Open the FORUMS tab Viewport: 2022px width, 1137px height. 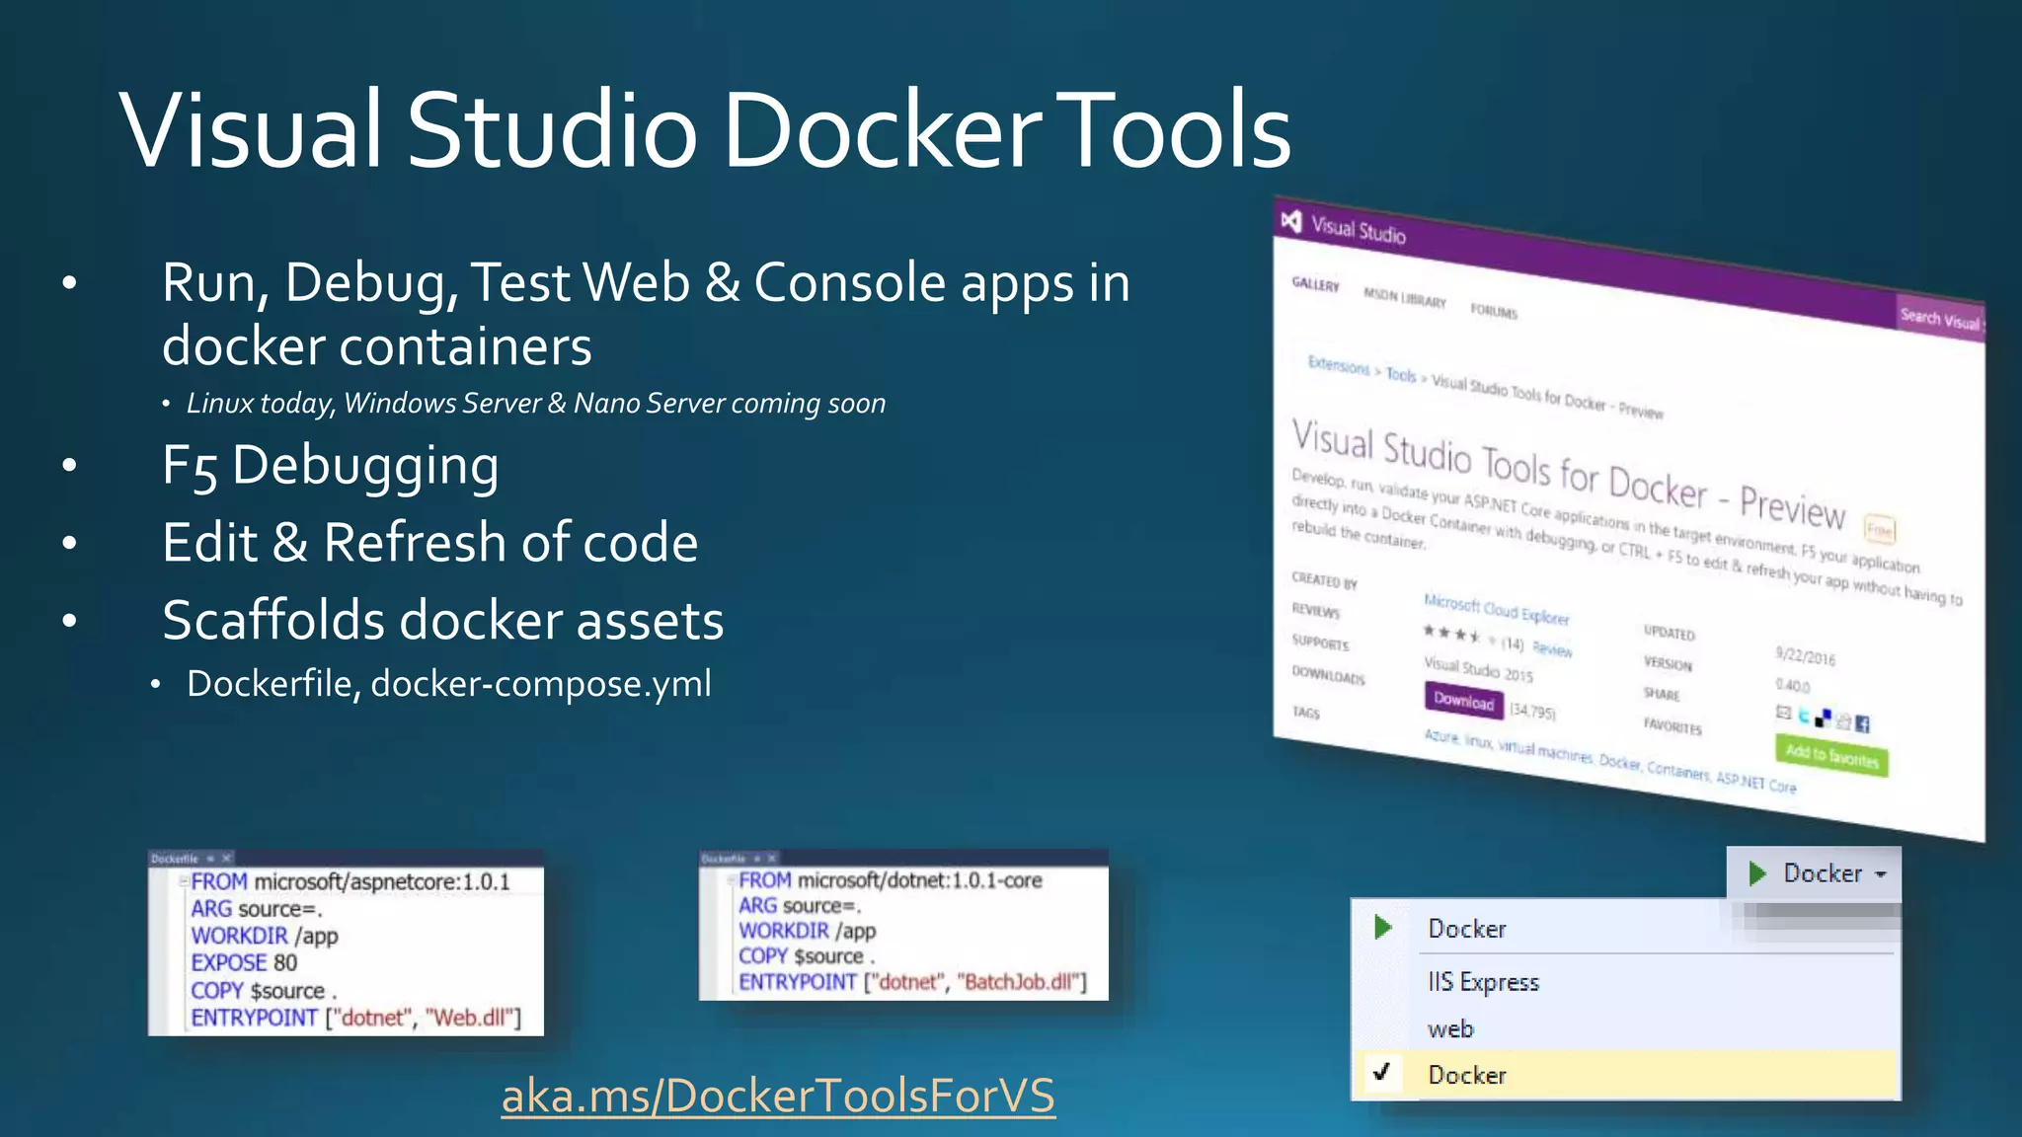tap(1494, 311)
